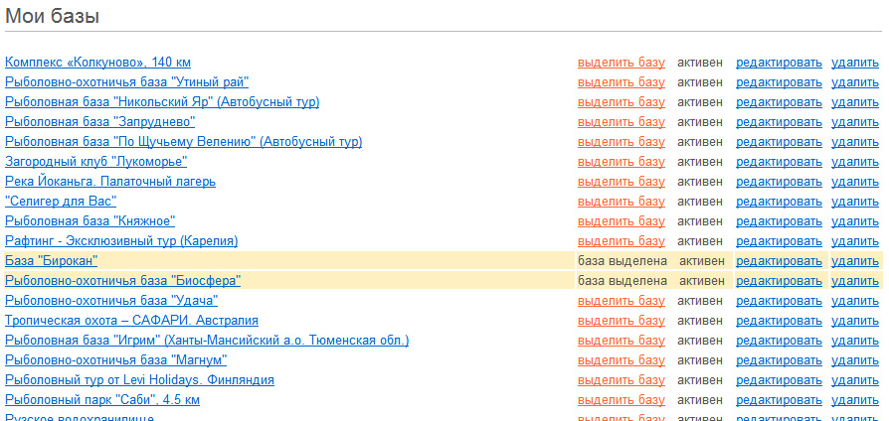Screen dimensions: 889x421
Task: Delete Рыболовно-охотничья база "Биосфера"
Action: tap(854, 281)
